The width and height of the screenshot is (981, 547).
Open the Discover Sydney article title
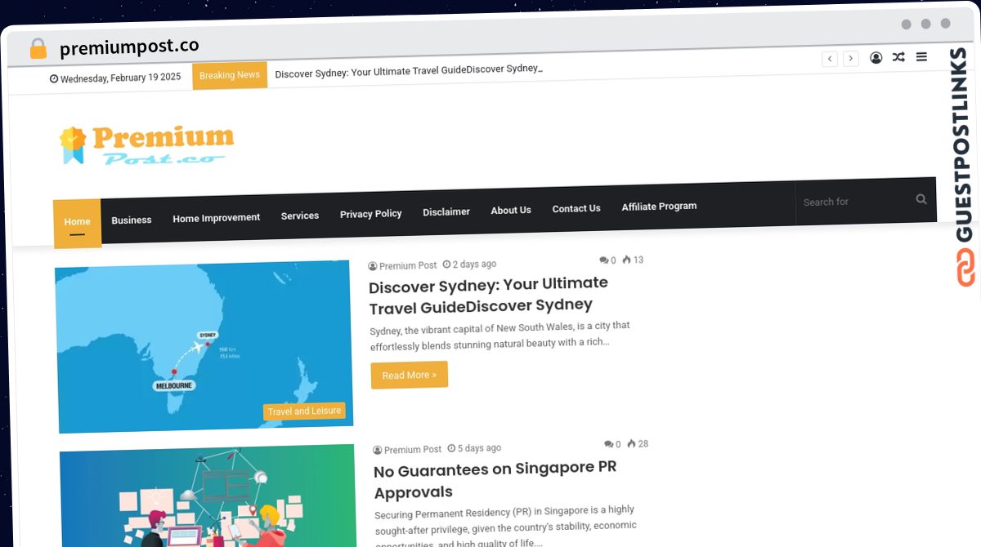coord(489,296)
